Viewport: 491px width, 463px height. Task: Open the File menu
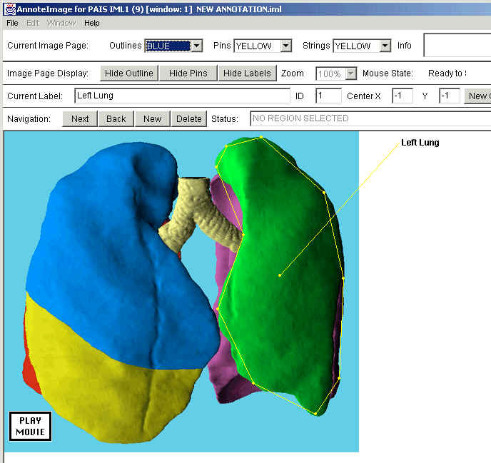12,23
